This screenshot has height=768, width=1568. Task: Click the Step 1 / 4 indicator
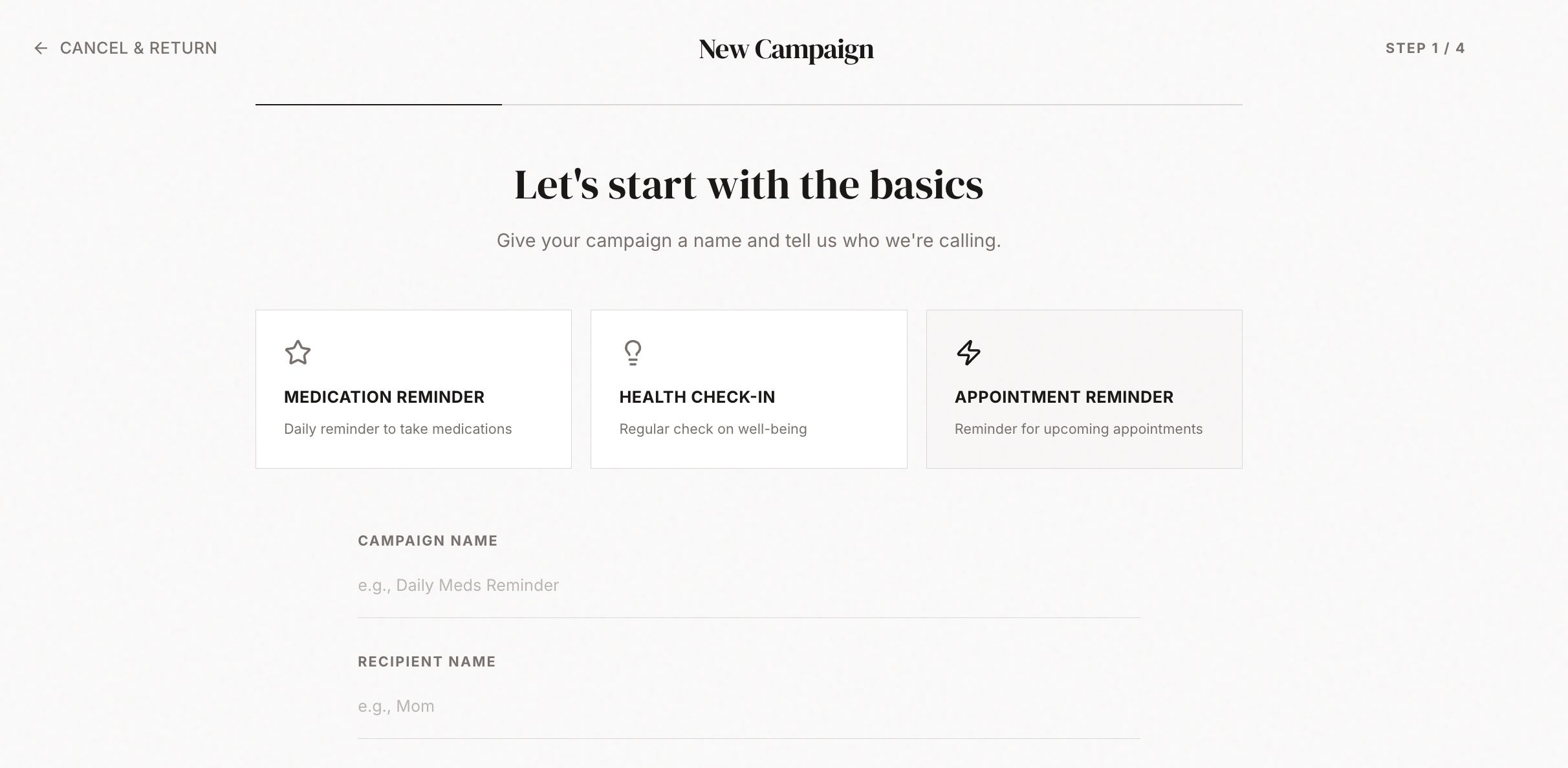point(1424,48)
